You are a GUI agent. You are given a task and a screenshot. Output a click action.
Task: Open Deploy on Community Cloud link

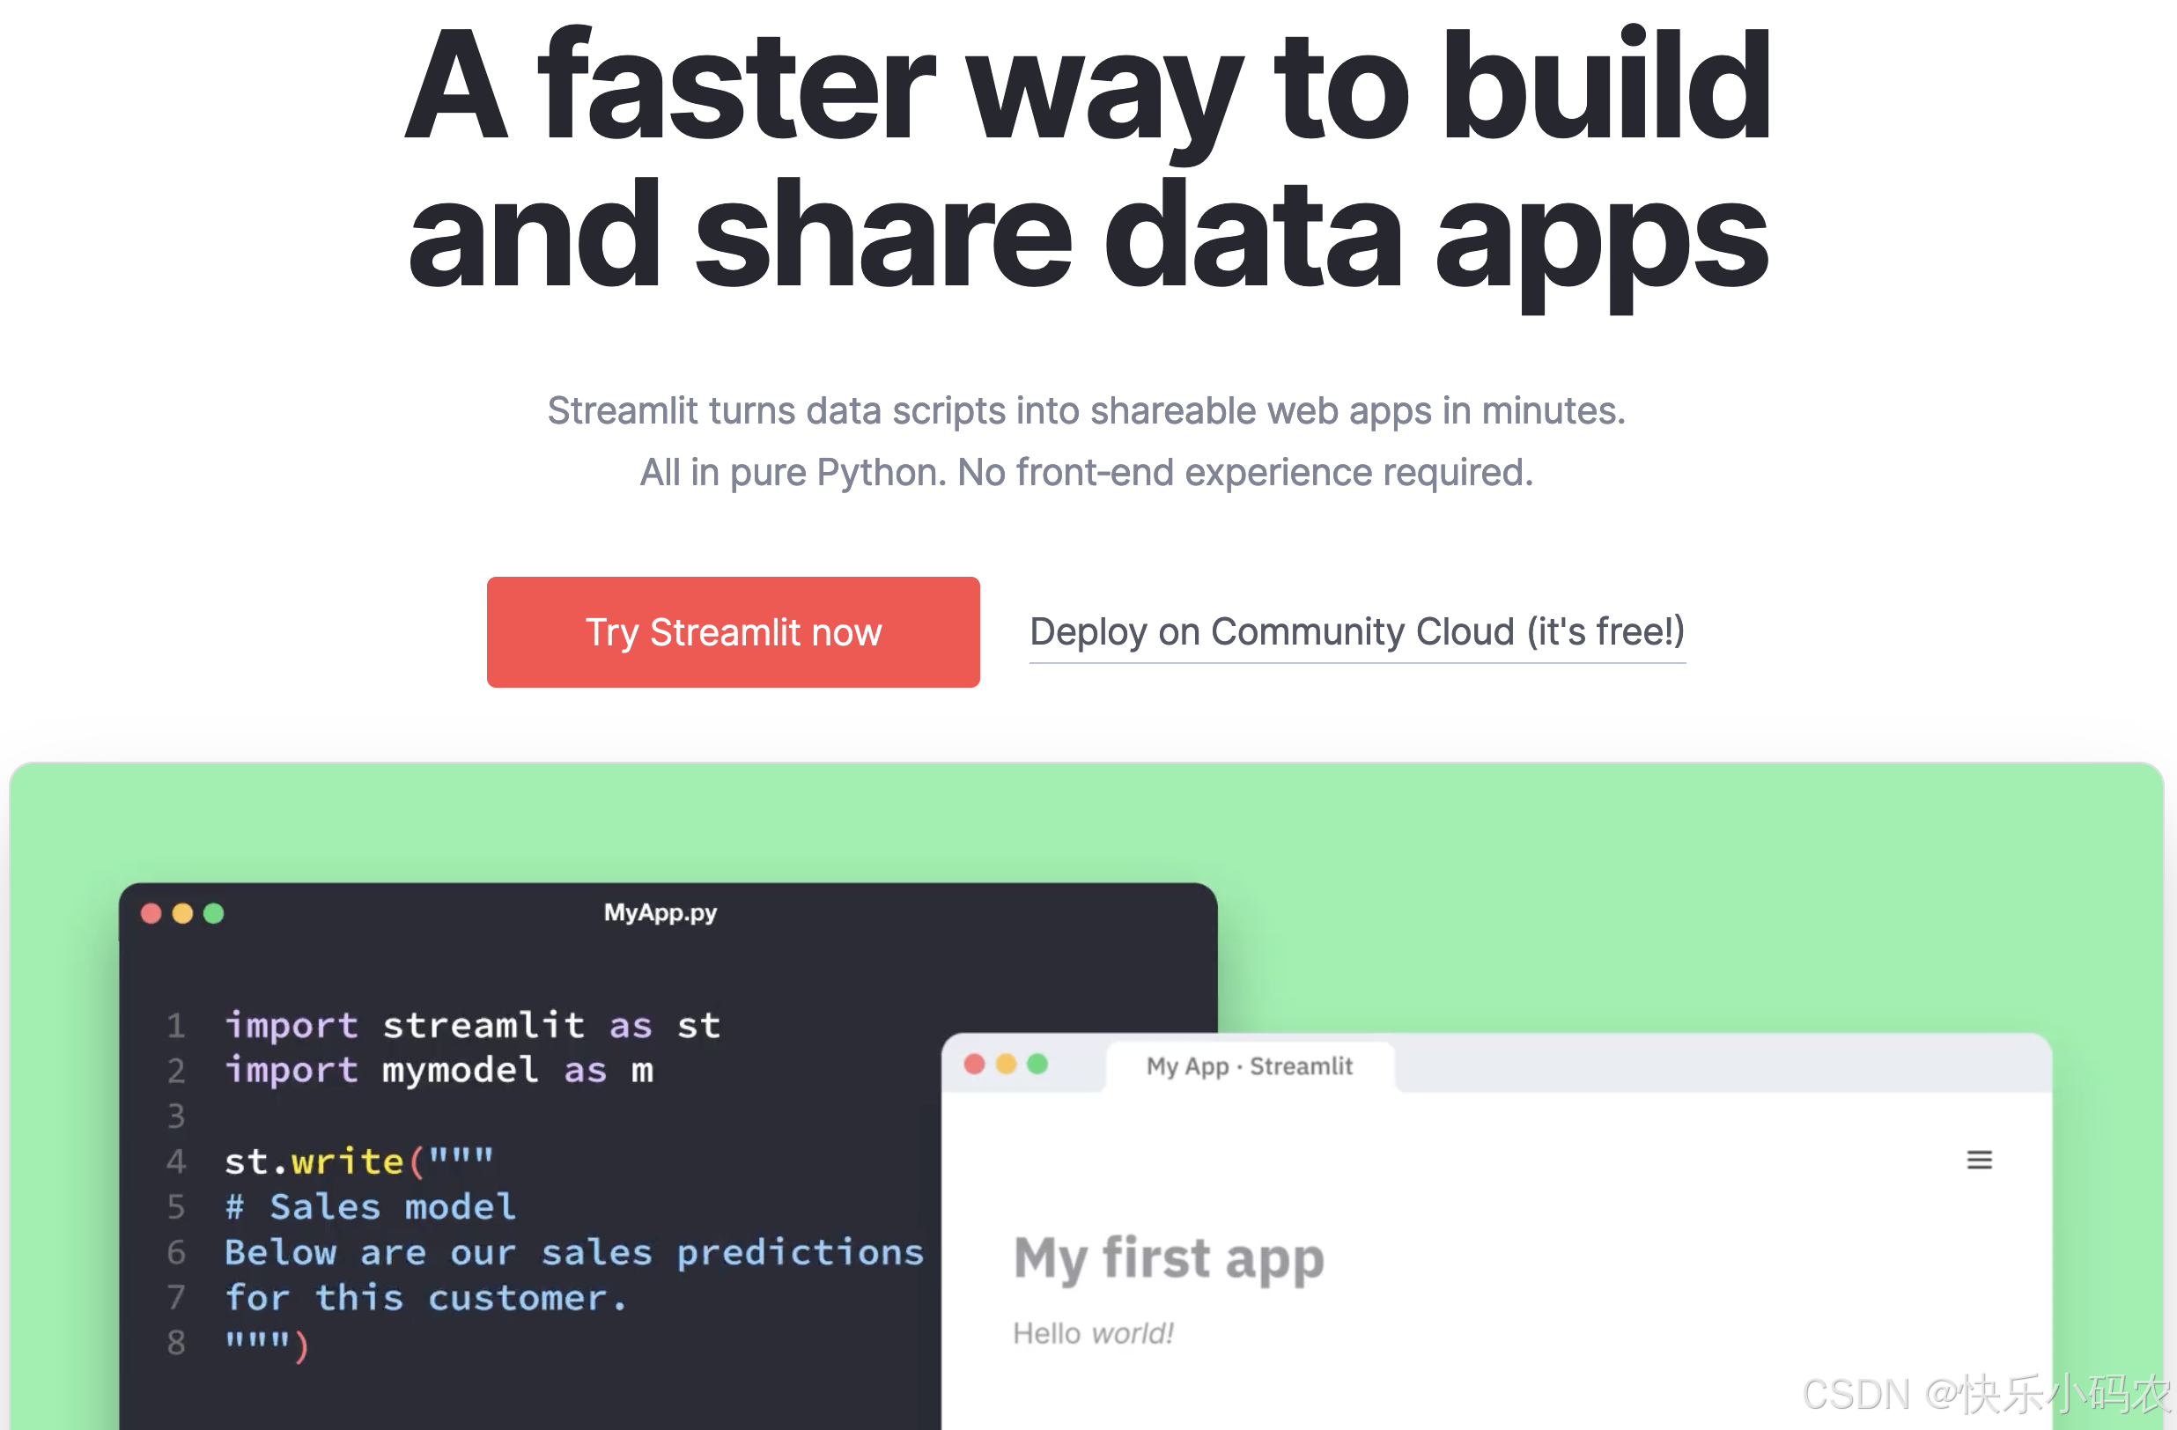pos(1356,632)
